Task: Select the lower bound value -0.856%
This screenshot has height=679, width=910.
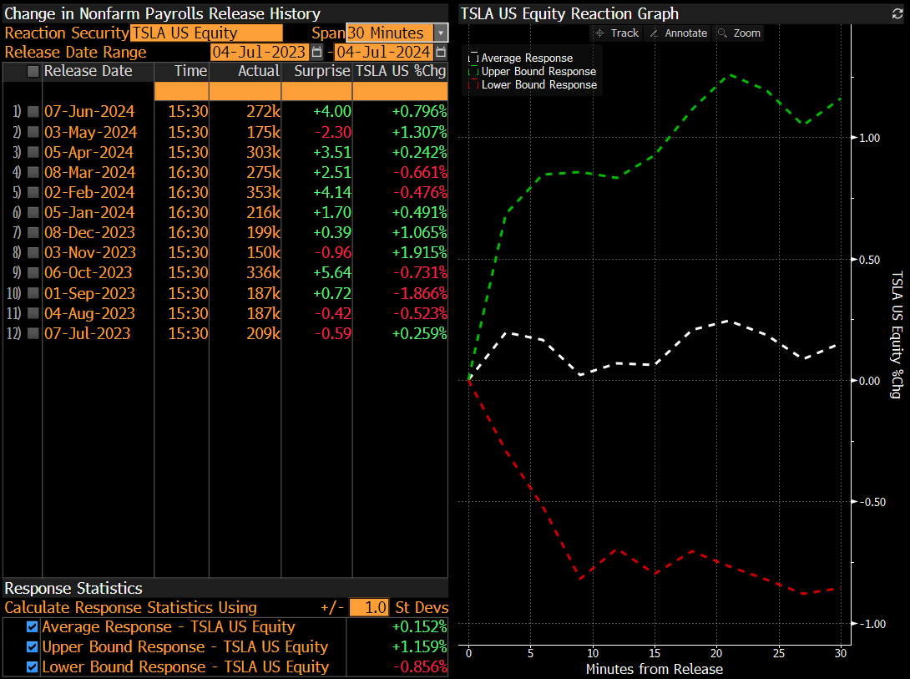Action: click(x=420, y=666)
